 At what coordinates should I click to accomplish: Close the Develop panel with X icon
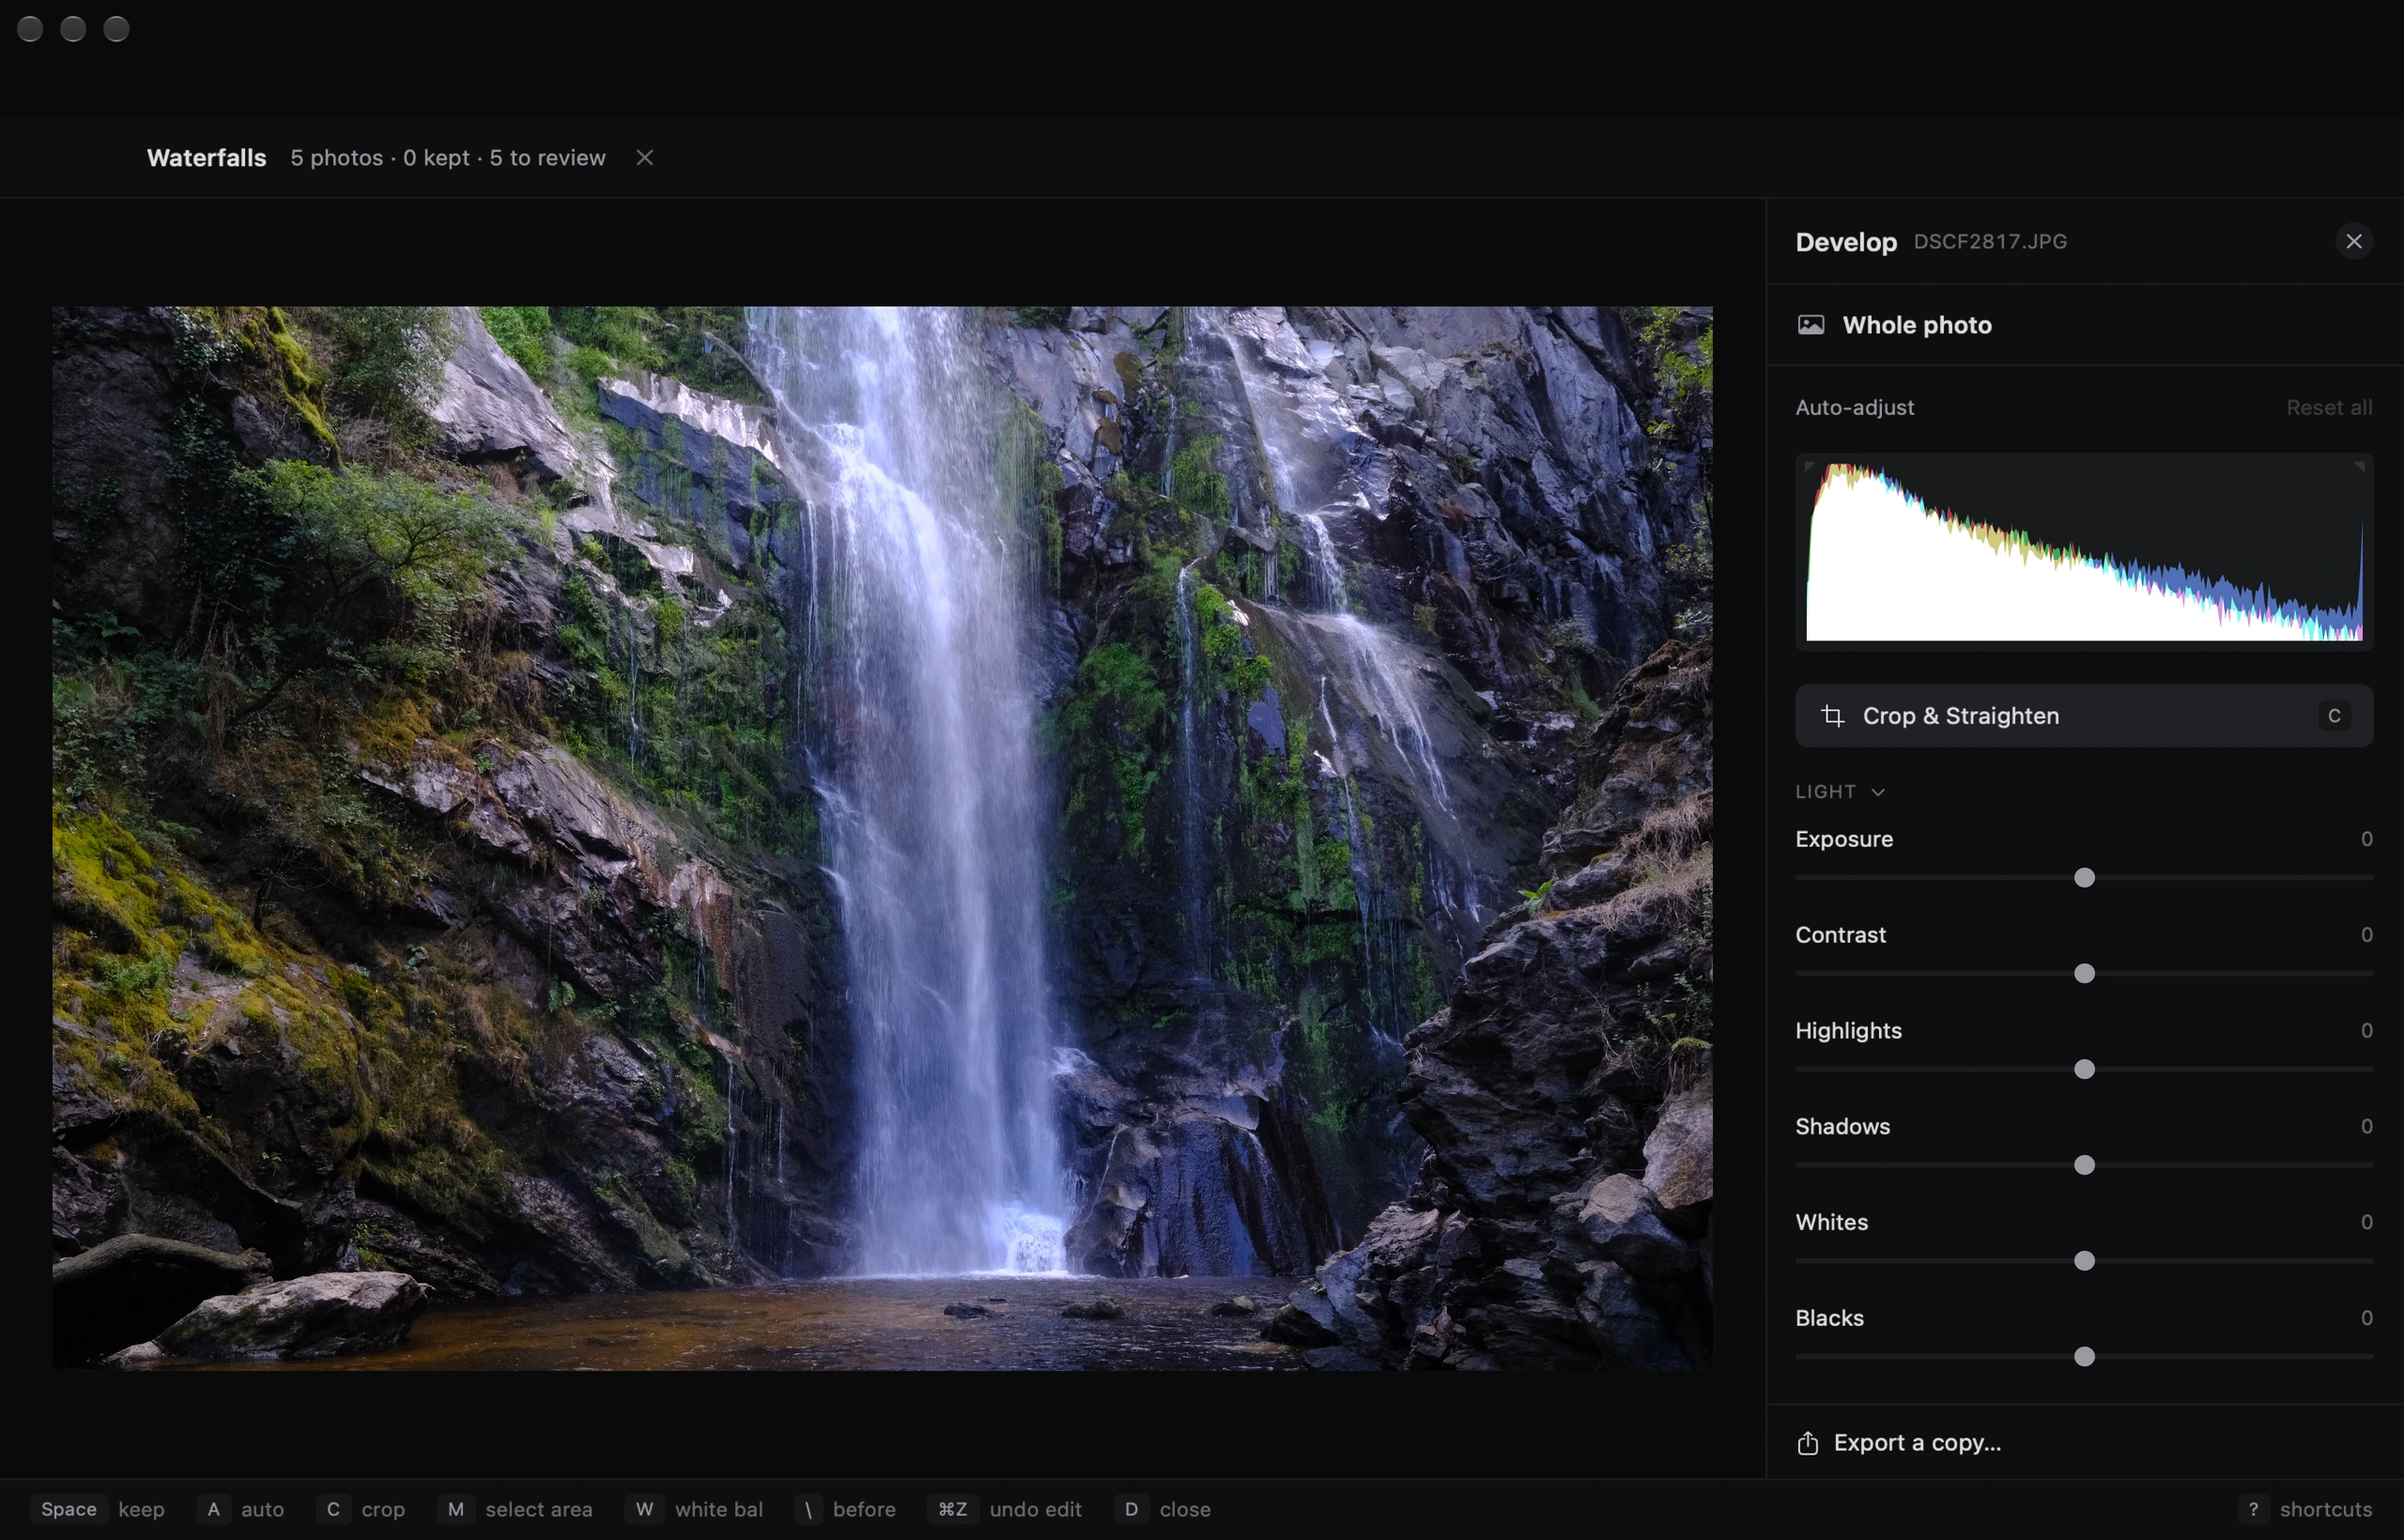2353,241
